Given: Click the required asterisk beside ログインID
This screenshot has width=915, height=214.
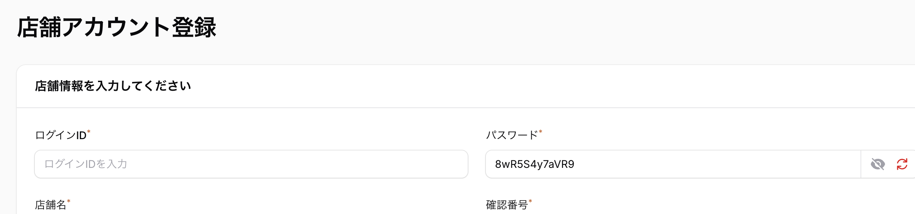Looking at the screenshot, I should point(89,132).
